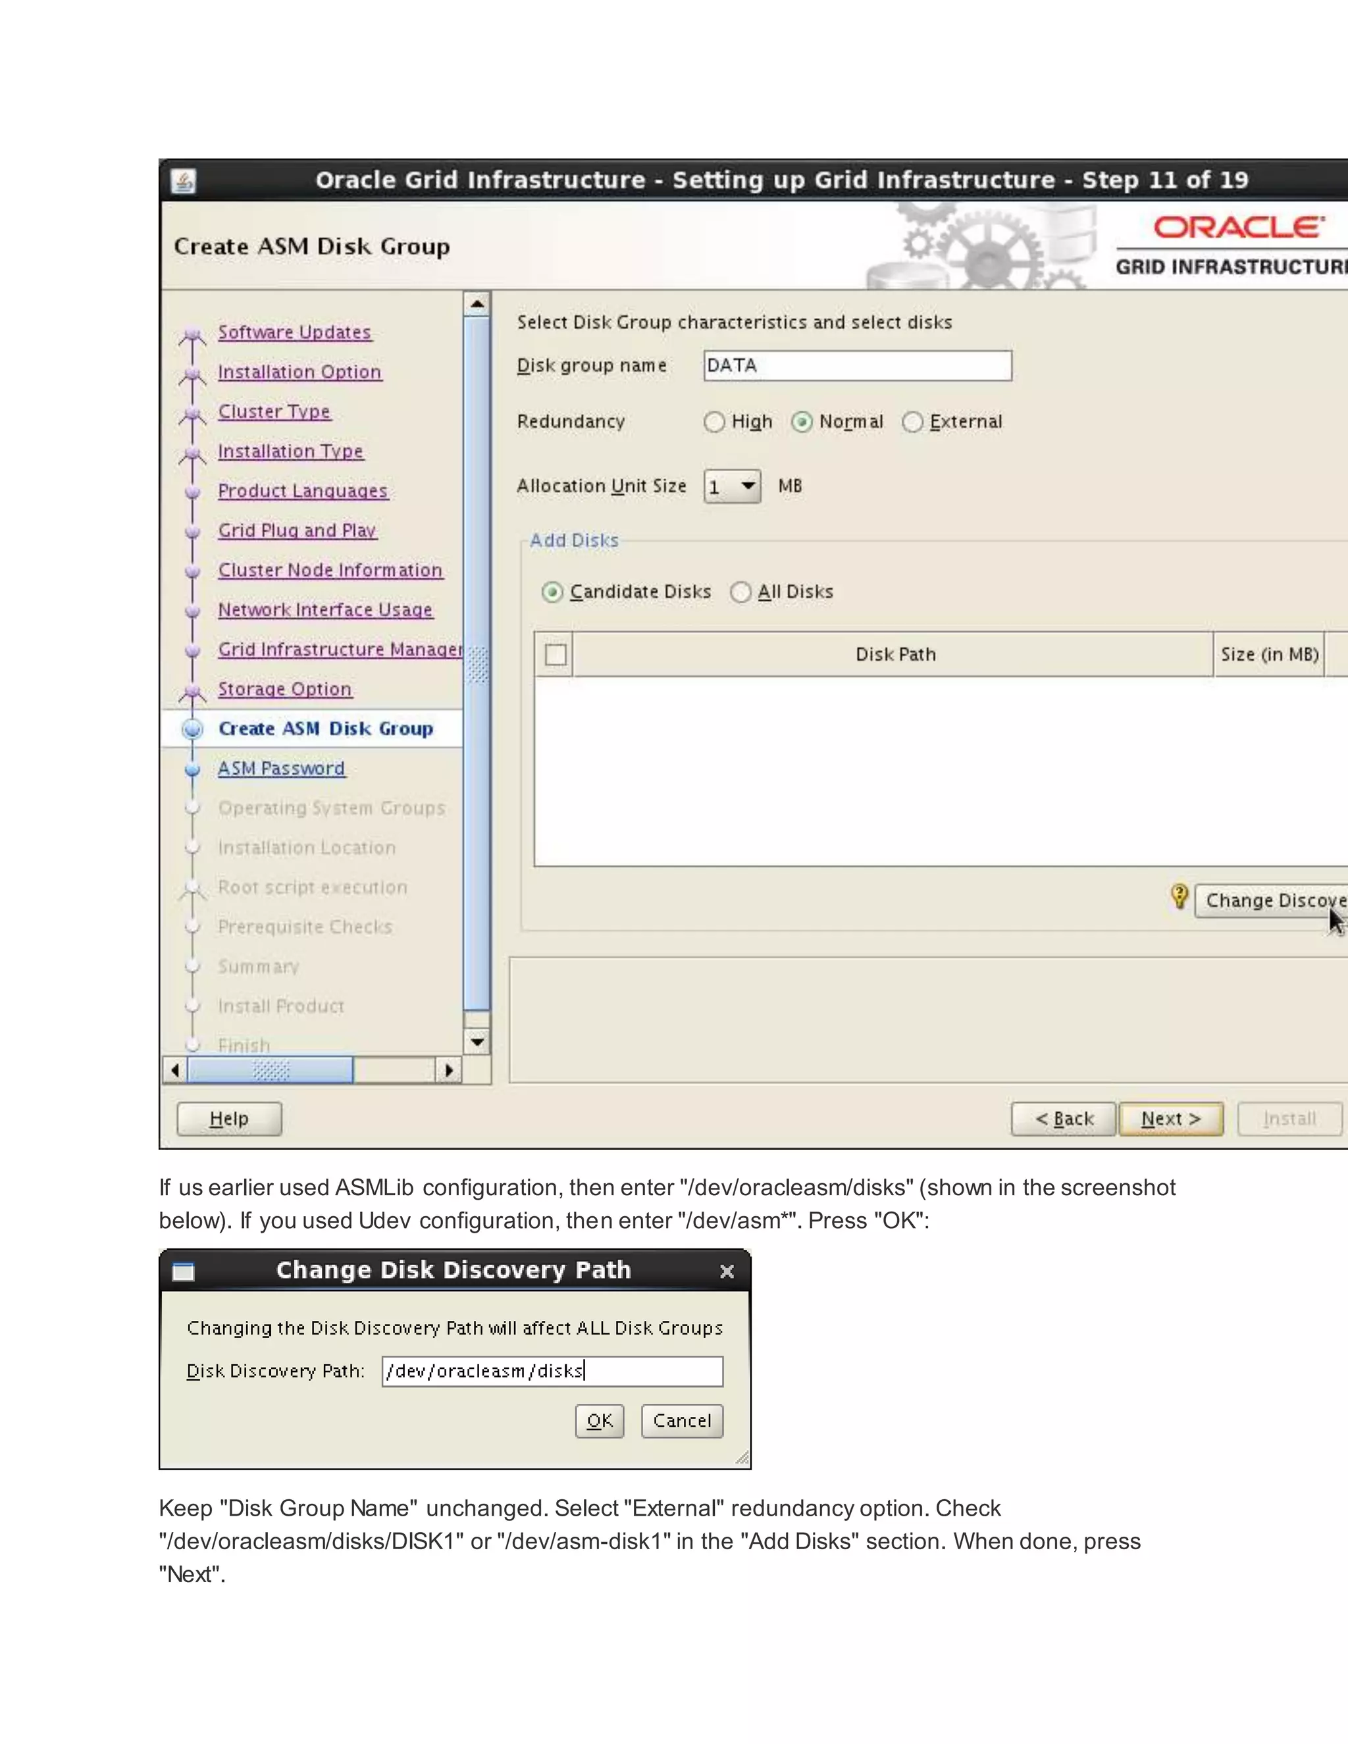Screen dimensions: 1348x1744
Task: Go to the ASM Password step
Action: (x=281, y=768)
